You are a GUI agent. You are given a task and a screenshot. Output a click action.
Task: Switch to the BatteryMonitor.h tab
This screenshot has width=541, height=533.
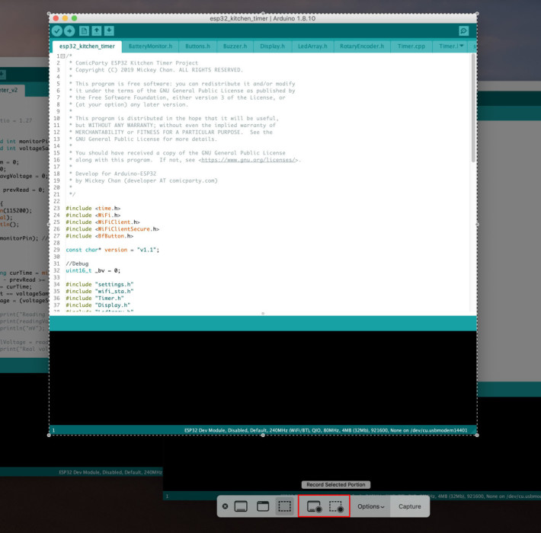pos(150,46)
